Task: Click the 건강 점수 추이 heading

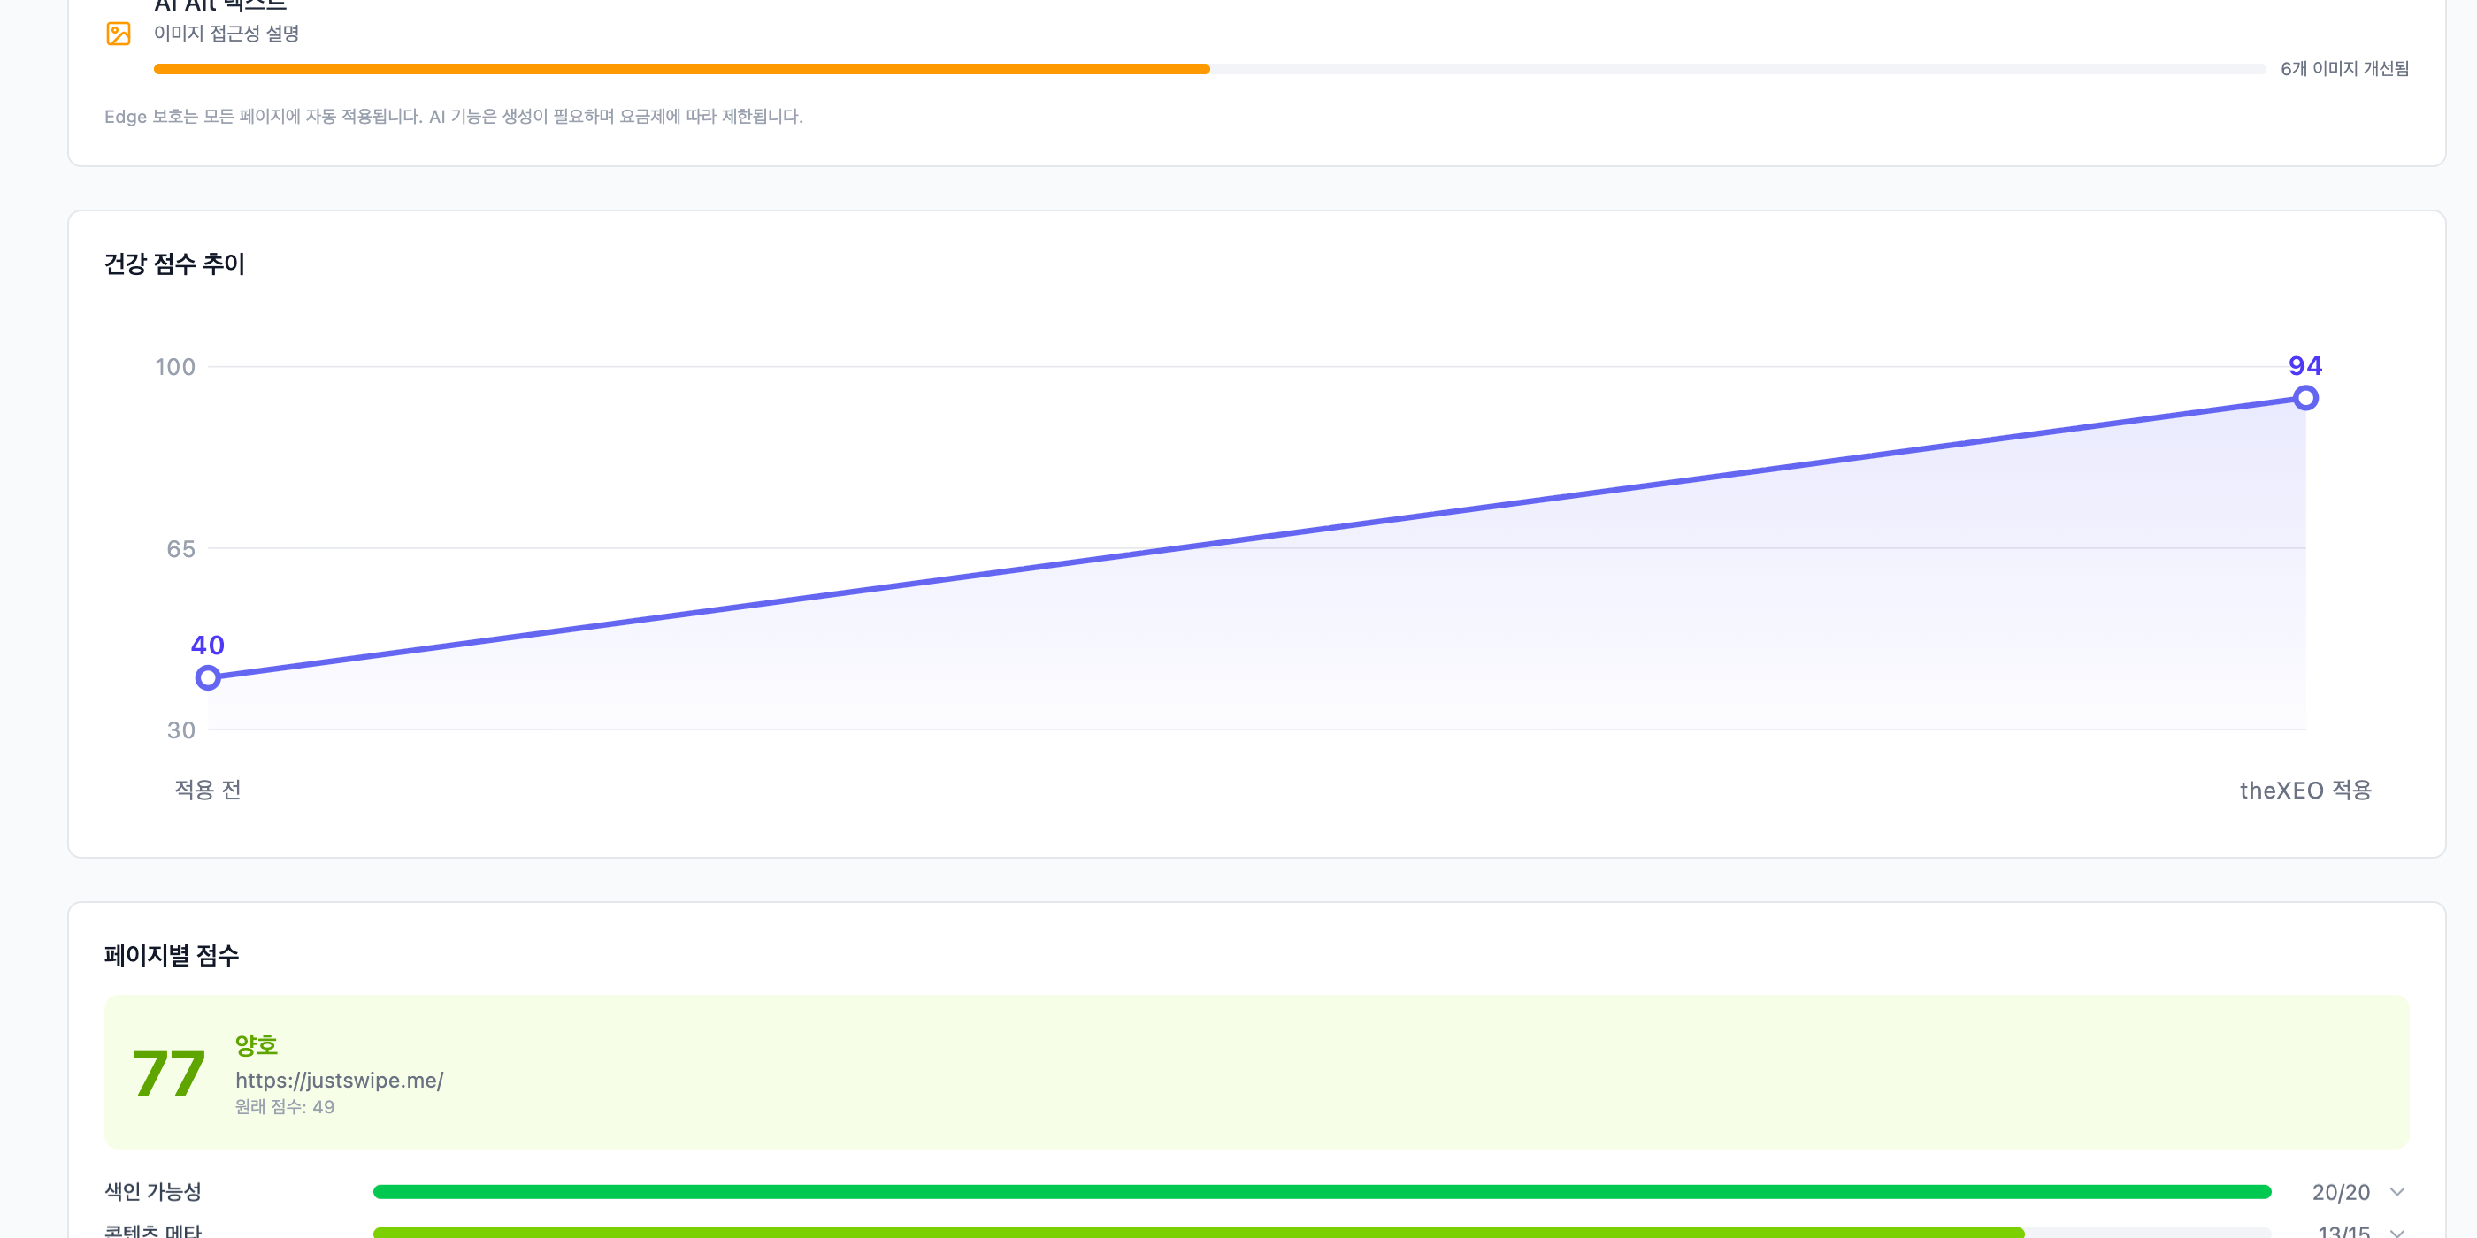Action: point(174,264)
